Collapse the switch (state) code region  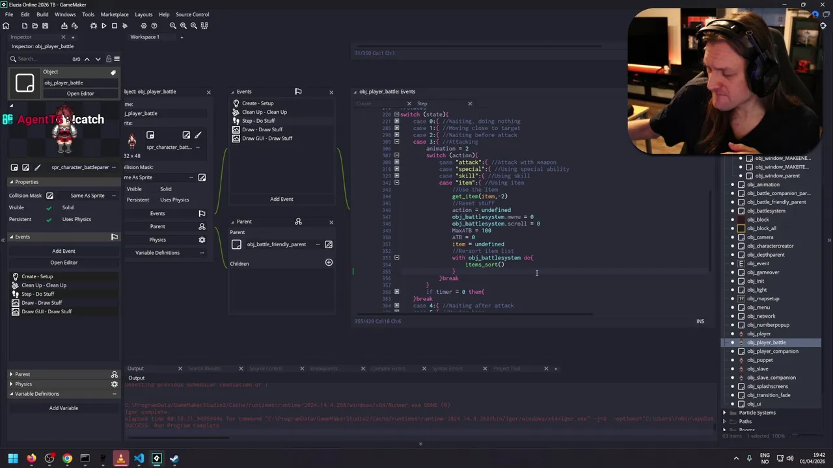396,114
